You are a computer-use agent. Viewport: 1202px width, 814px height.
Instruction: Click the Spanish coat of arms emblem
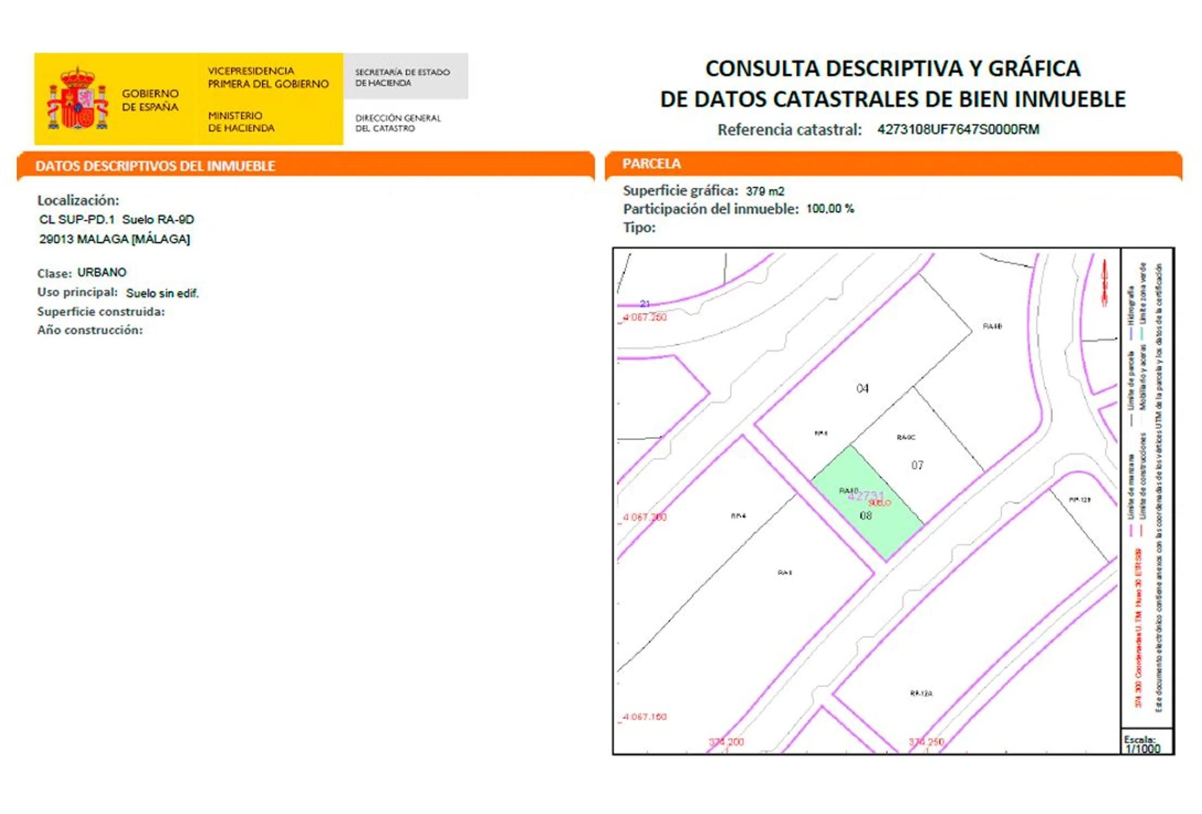78,99
